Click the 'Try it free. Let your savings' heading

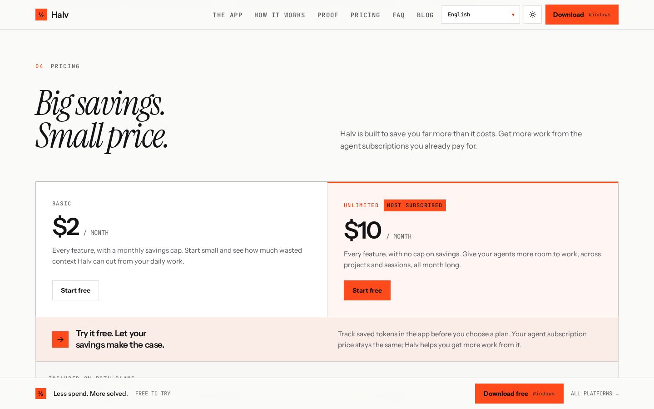[x=120, y=339]
